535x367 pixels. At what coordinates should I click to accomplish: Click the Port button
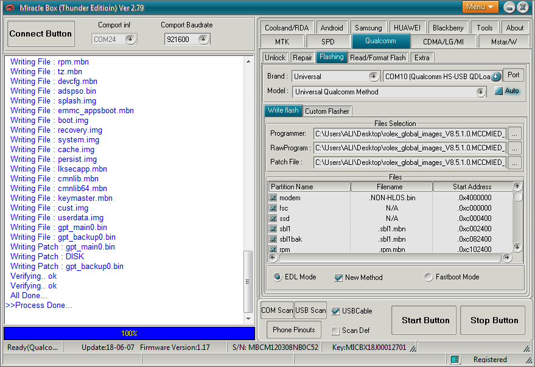pyautogui.click(x=513, y=75)
